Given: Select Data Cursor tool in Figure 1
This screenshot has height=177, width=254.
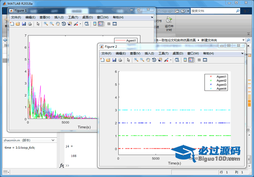Looking at the screenshot, I should (x=70, y=24).
